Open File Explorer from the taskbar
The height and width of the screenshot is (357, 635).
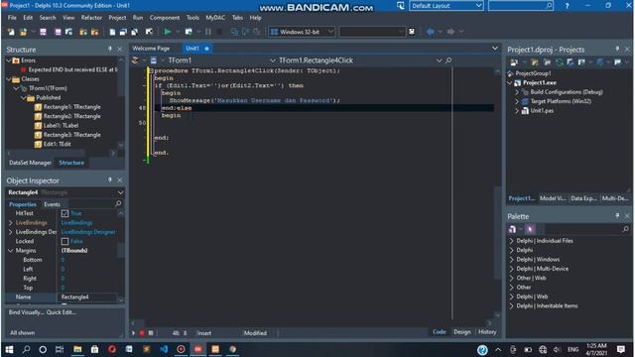coord(77,349)
